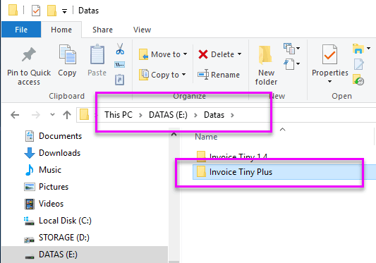This screenshot has height=263, width=376.
Task: Click DATAS (E:) in the address breadcrumb
Action: pos(168,115)
